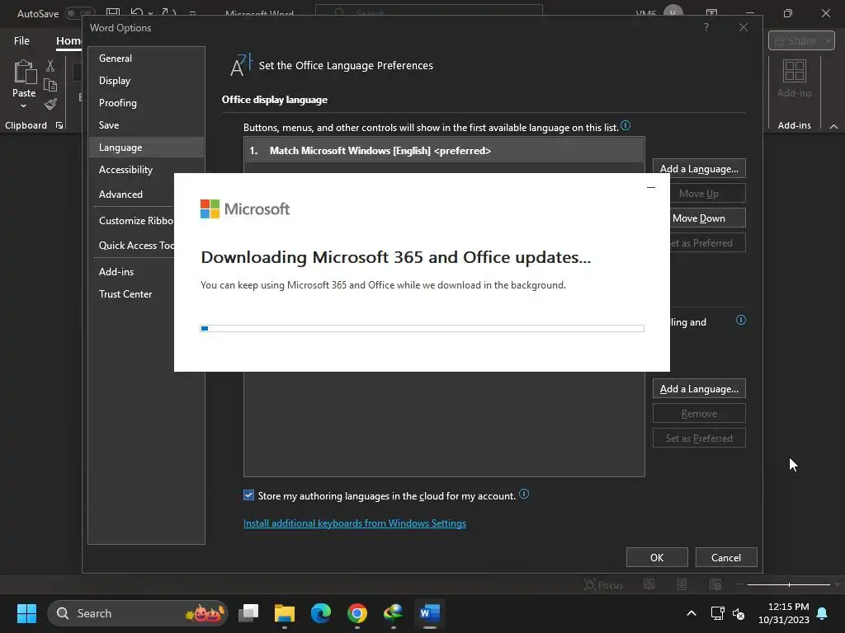The width and height of the screenshot is (845, 633).
Task: Uncheck Store my authoring languages in the cloud
Action: [x=248, y=495]
